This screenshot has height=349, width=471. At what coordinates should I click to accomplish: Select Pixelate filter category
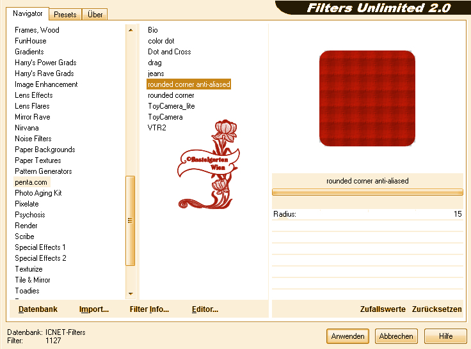click(27, 204)
